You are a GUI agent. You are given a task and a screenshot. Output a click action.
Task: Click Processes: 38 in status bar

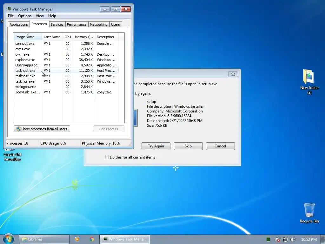click(x=17, y=143)
